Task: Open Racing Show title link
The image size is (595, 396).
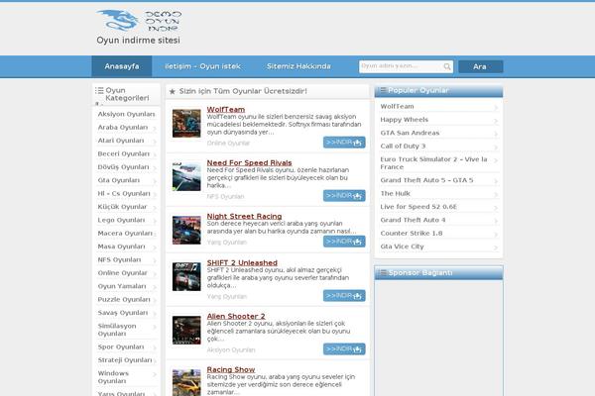Action: 231,369
